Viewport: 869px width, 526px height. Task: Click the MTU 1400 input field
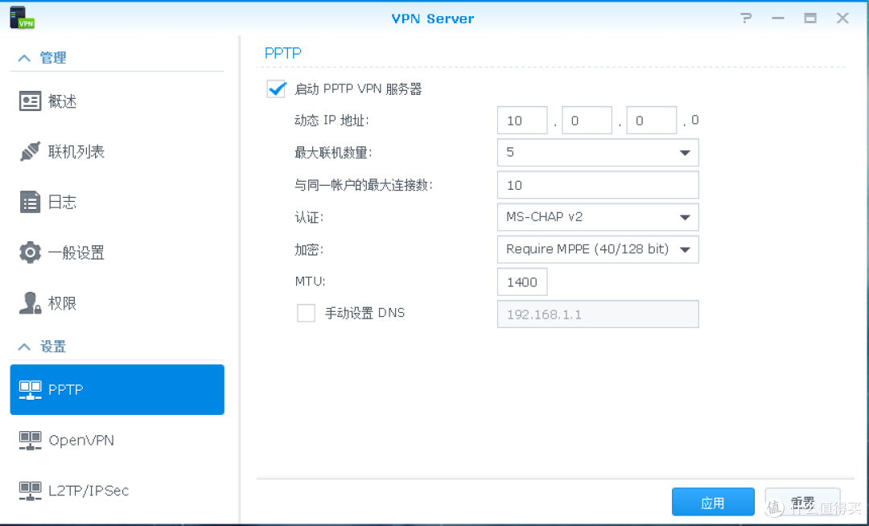pos(522,281)
